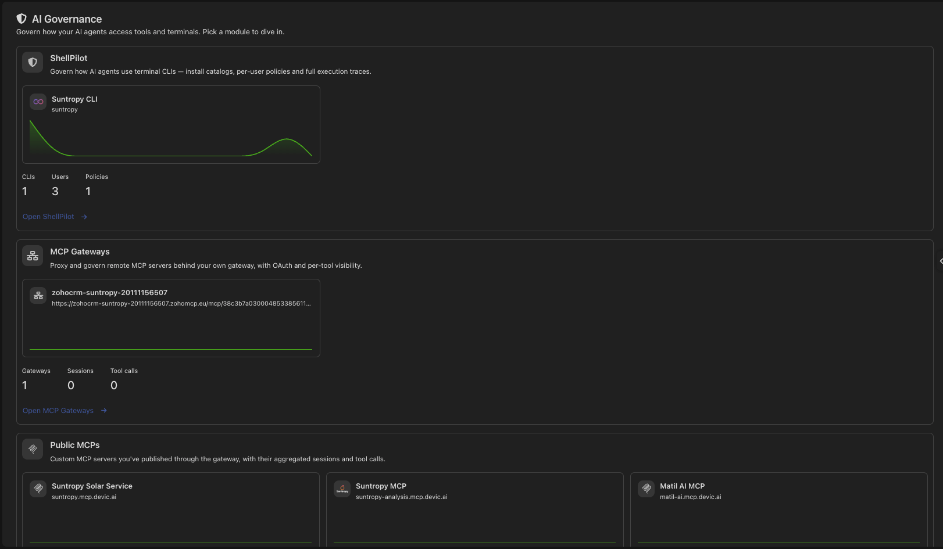Click the ShellPilot section heading
The width and height of the screenshot is (943, 549).
click(x=69, y=58)
